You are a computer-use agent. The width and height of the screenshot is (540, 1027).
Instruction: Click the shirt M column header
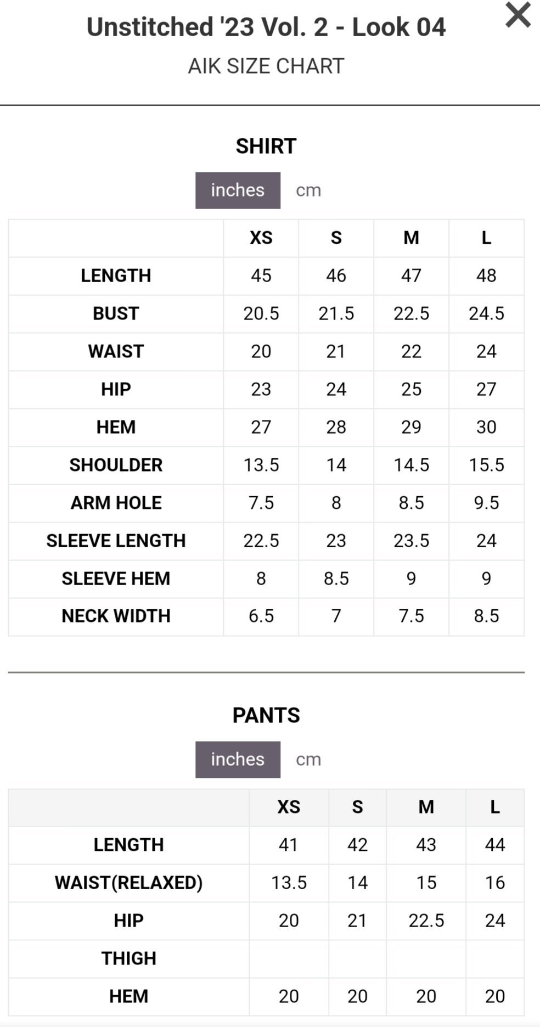click(x=411, y=238)
